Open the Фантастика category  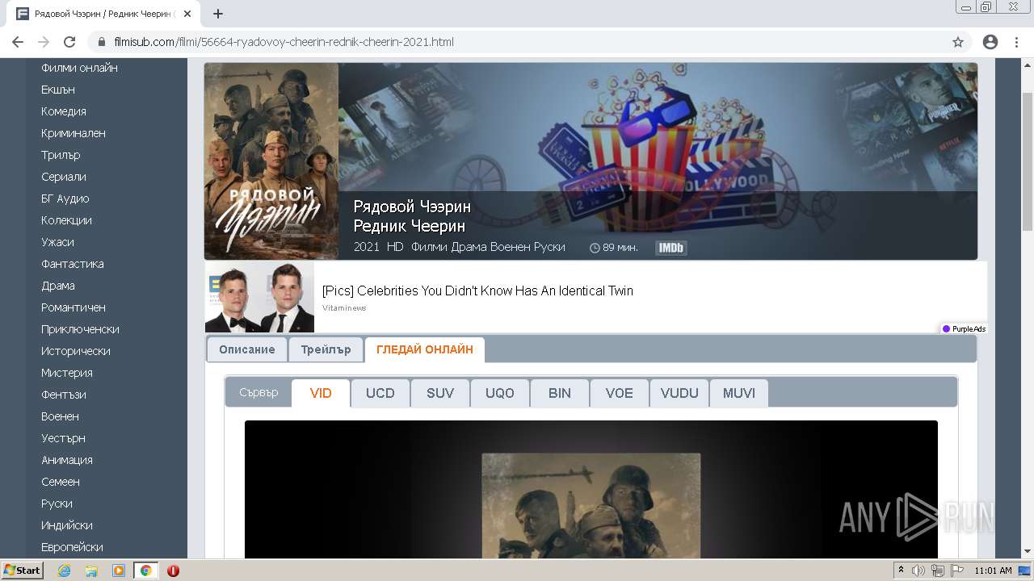tap(73, 264)
